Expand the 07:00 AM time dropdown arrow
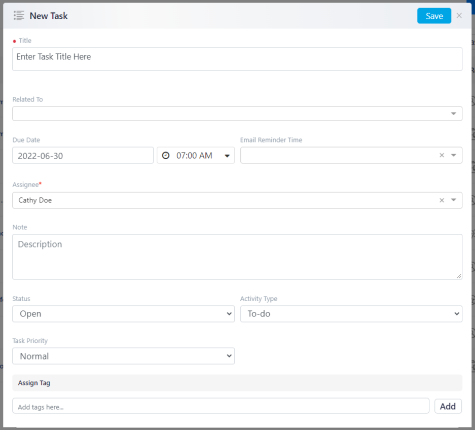The height and width of the screenshot is (430, 475). 227,156
